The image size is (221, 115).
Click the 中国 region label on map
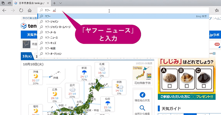(61, 105)
